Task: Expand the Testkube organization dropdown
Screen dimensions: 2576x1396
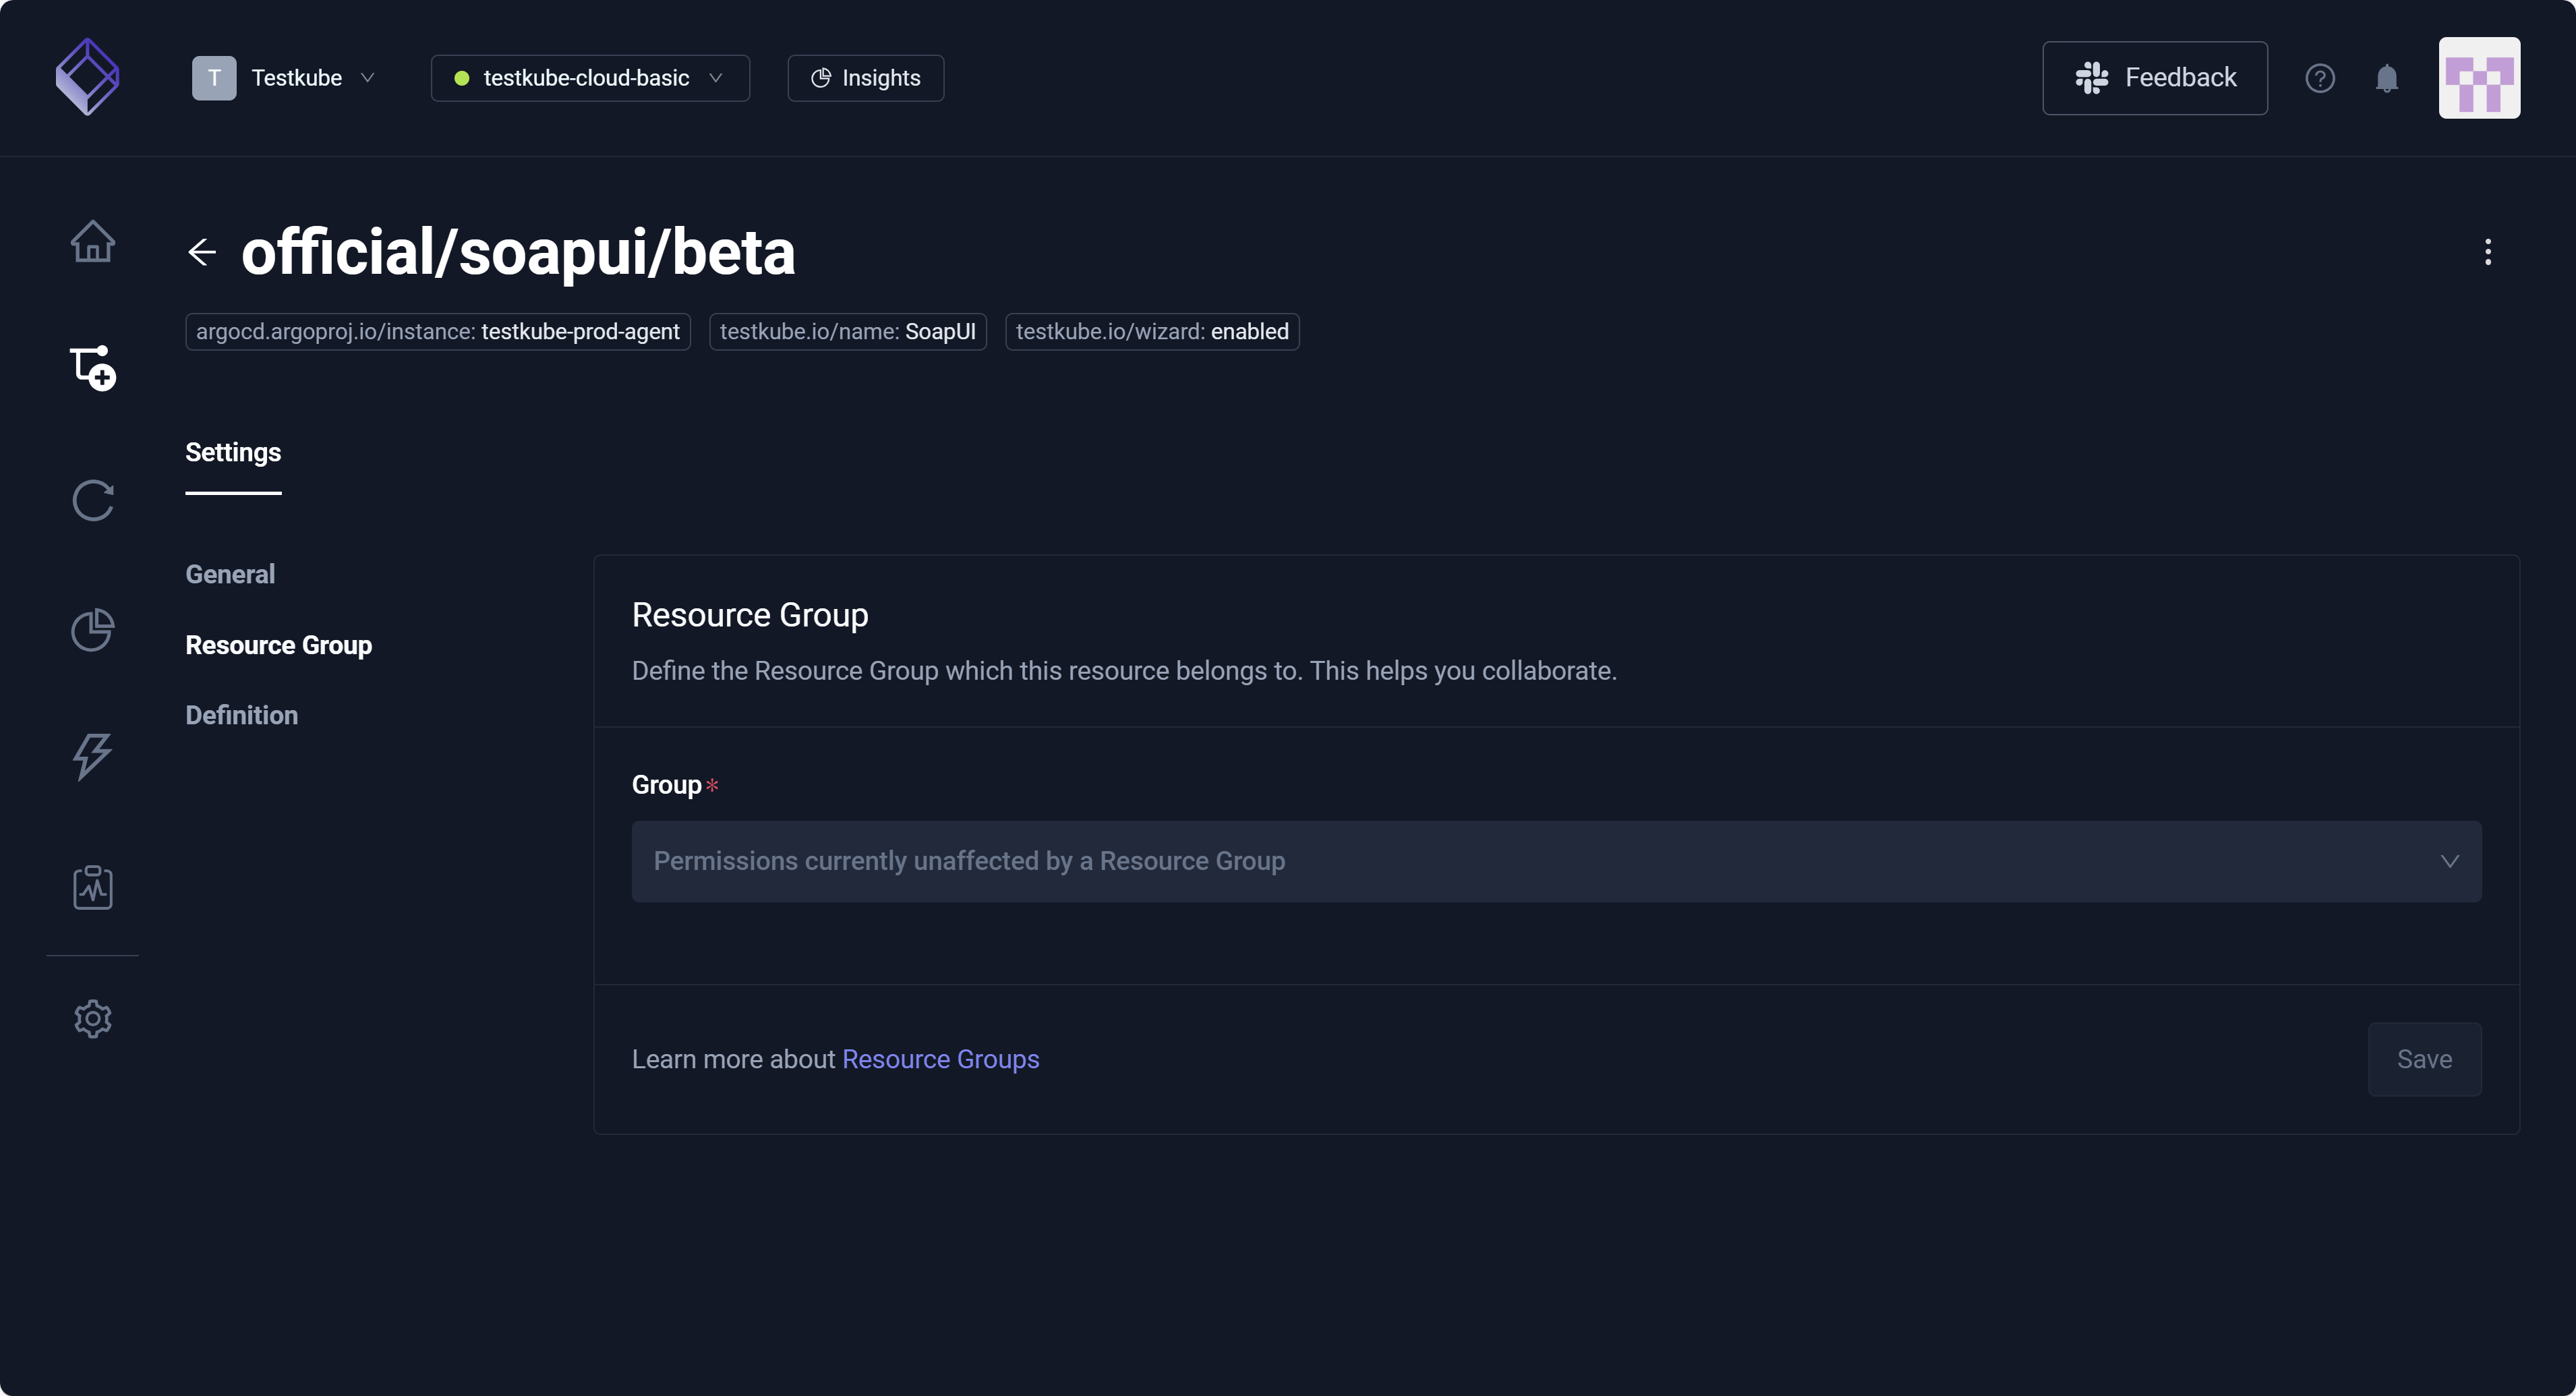Action: [x=284, y=78]
